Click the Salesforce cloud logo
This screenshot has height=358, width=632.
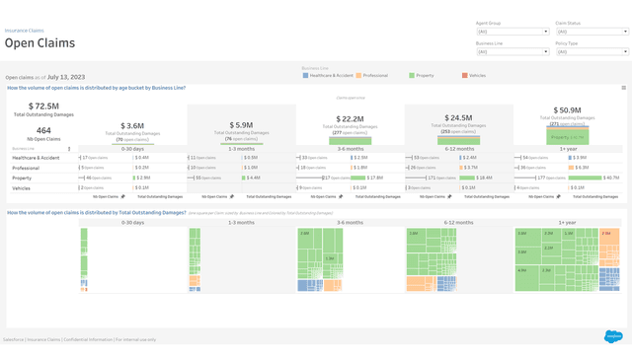[x=613, y=336]
